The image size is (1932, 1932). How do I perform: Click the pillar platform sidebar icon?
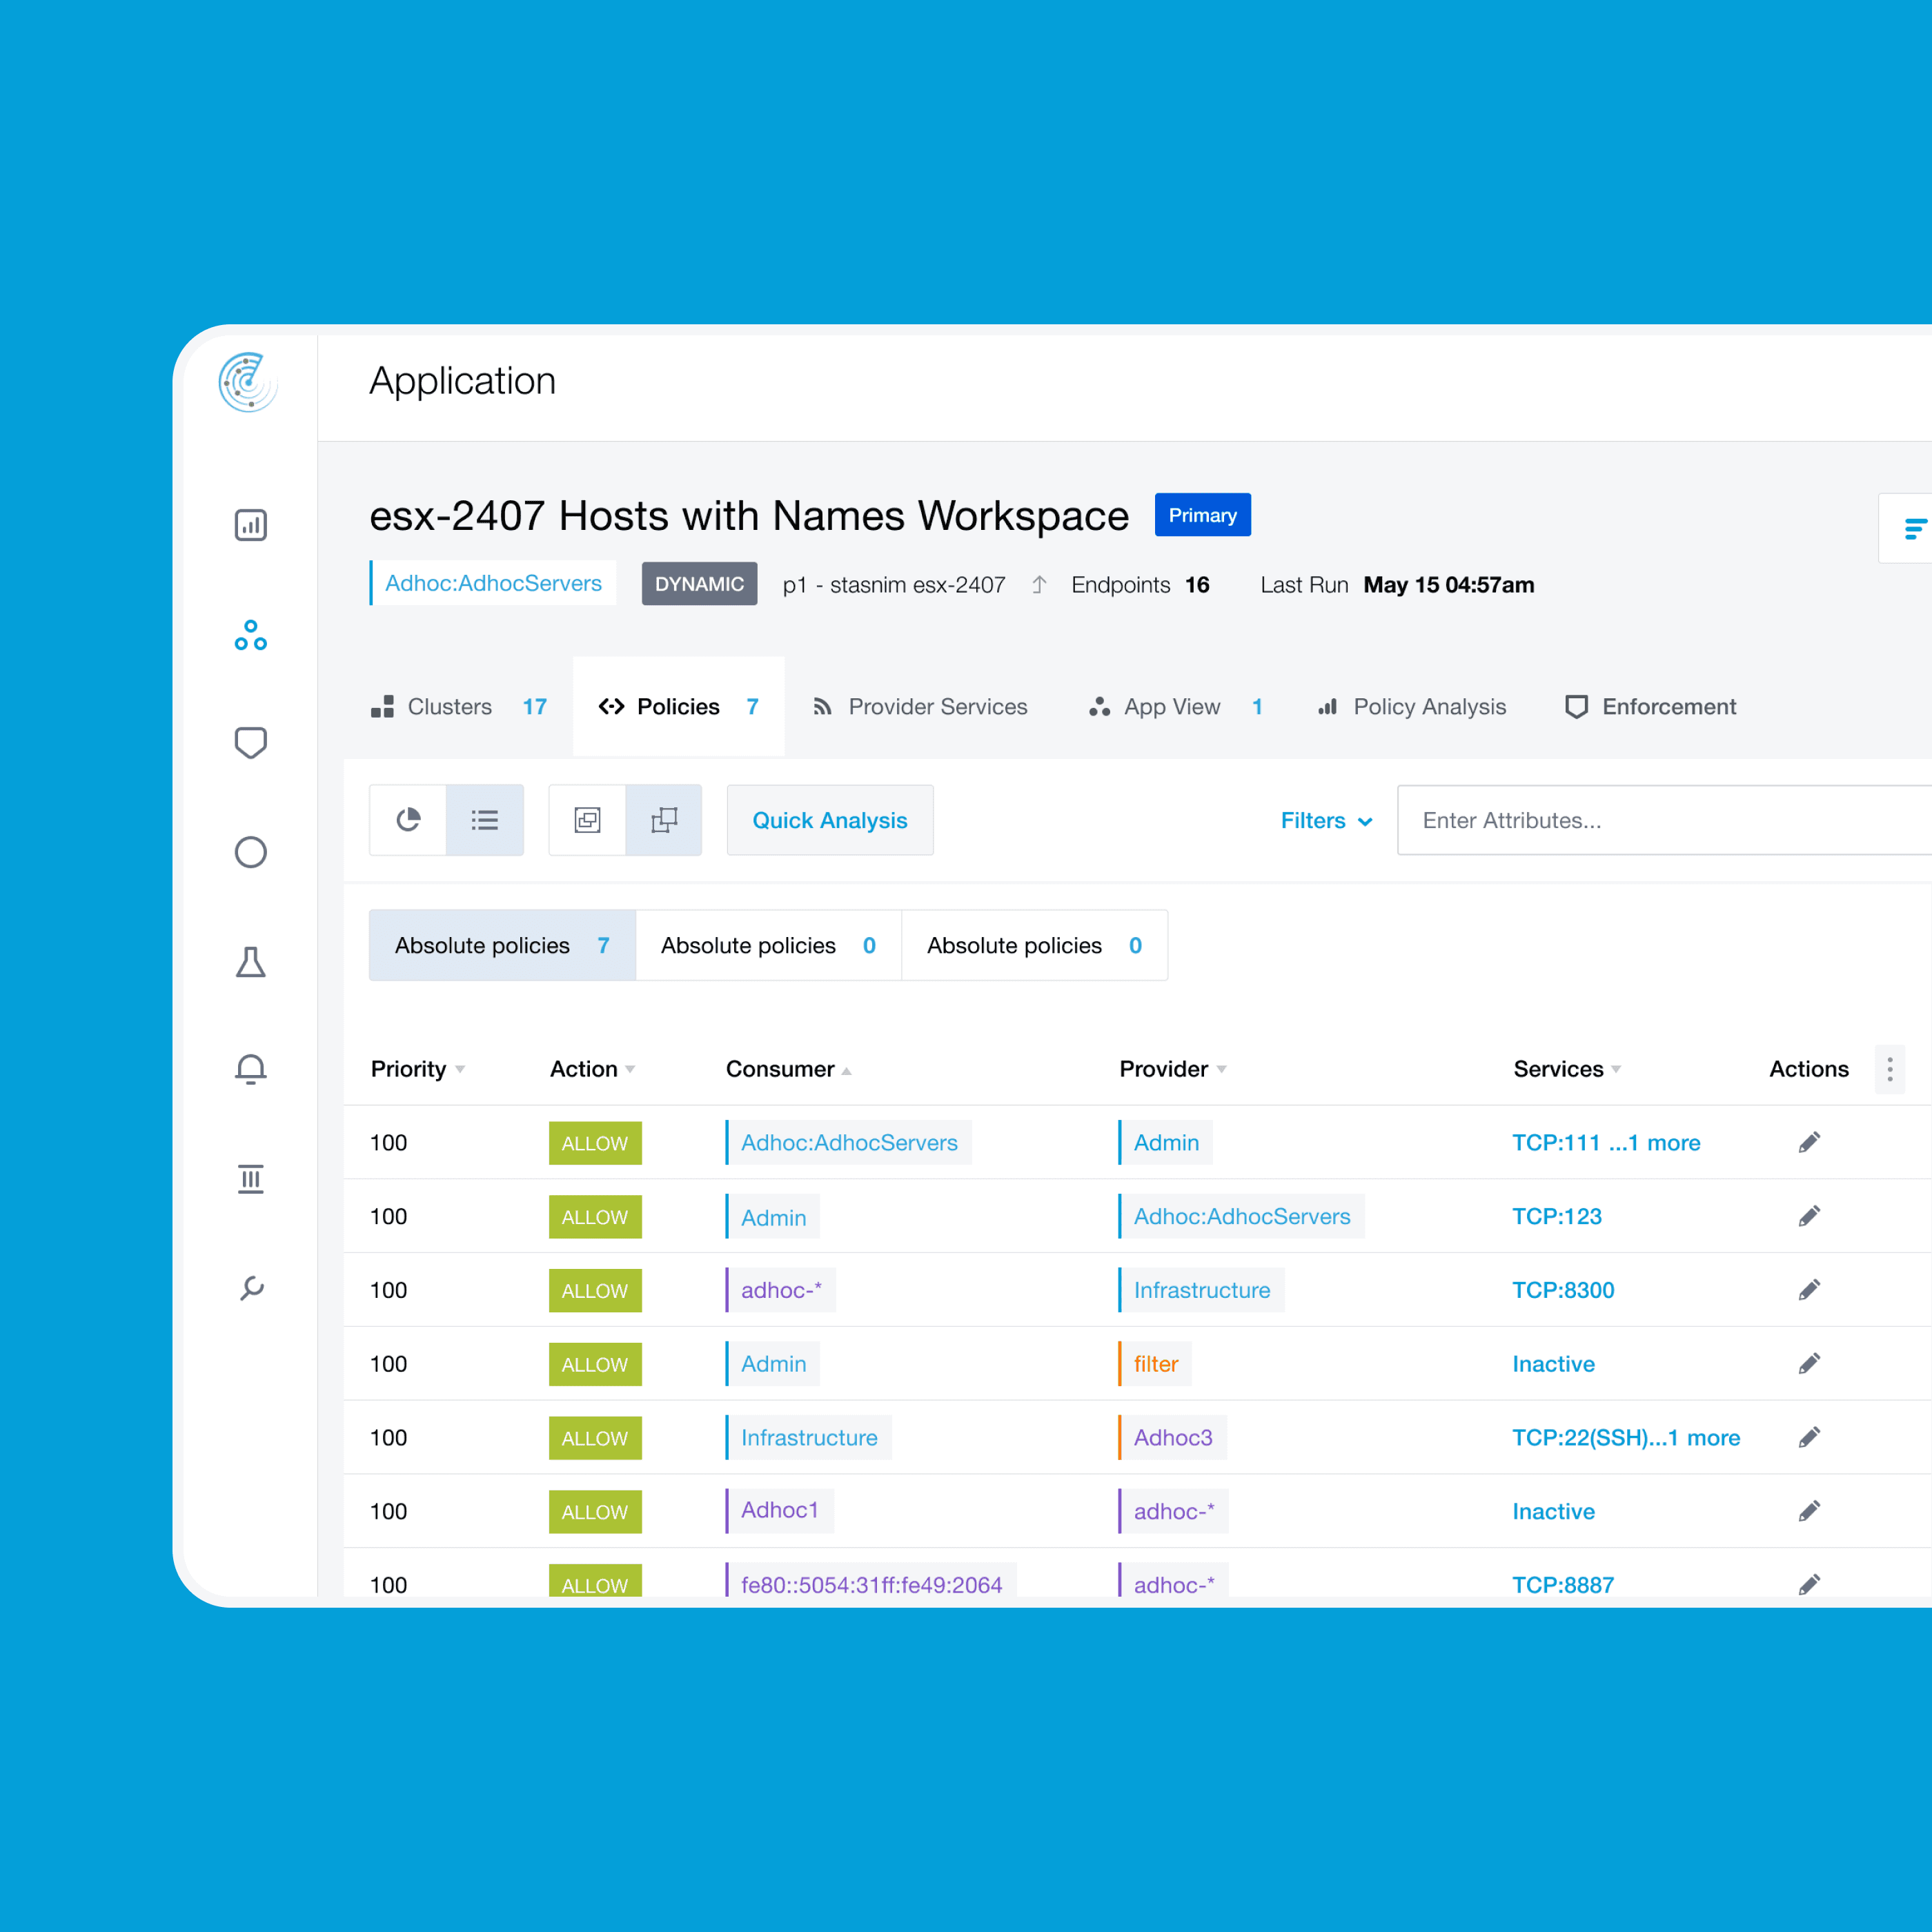coord(250,1179)
